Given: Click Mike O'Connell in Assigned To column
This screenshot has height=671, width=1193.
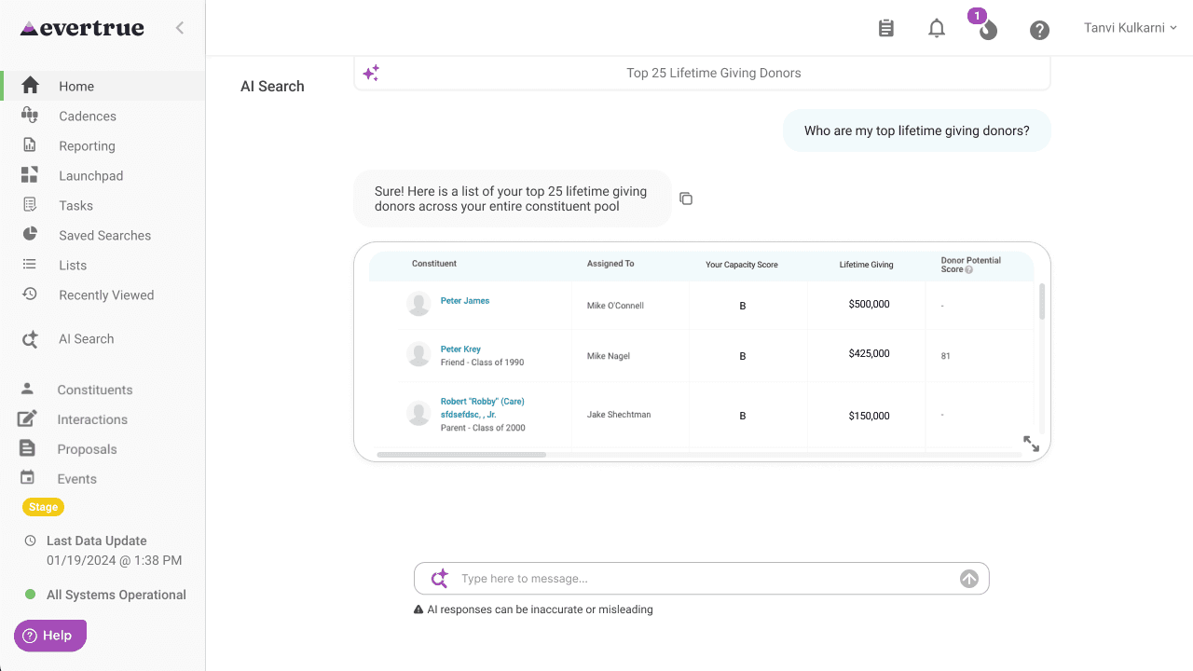Looking at the screenshot, I should click(x=615, y=306).
